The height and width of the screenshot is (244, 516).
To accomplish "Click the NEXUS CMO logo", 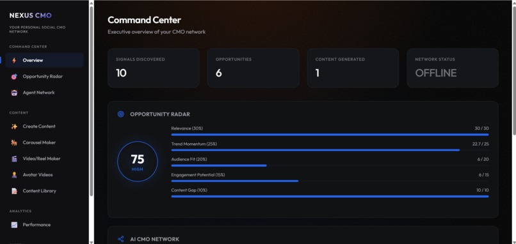I will [x=30, y=15].
